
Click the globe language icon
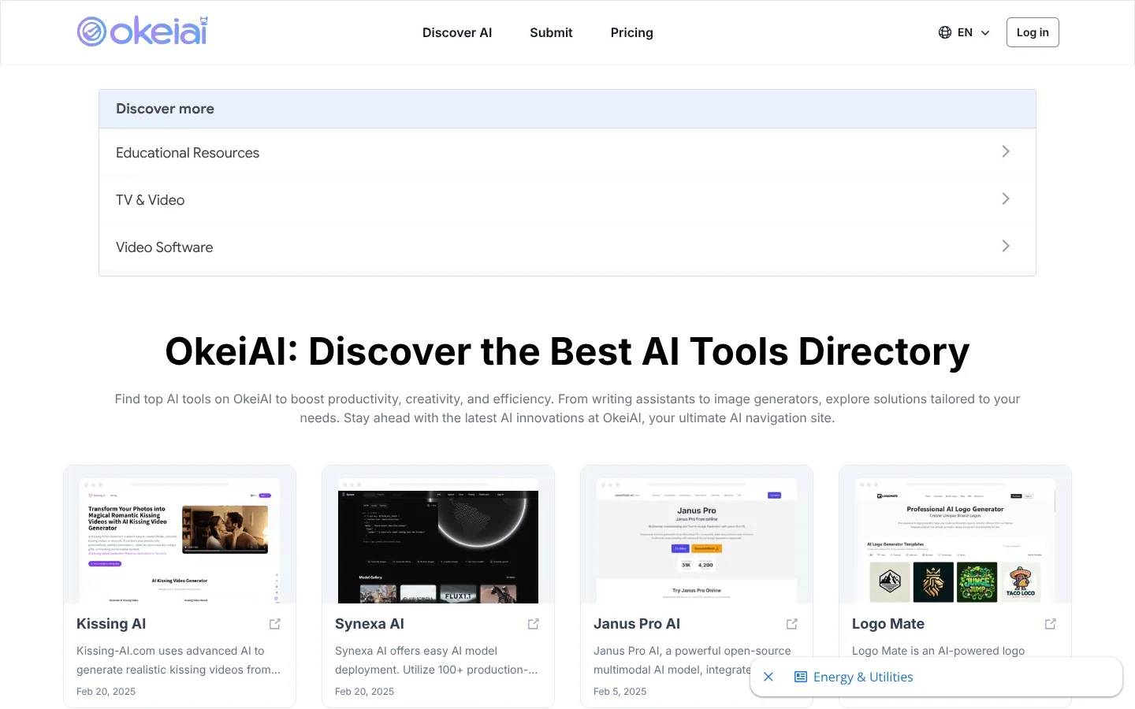point(945,32)
